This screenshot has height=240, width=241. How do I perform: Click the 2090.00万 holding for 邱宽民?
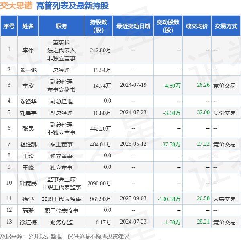coord(99,183)
